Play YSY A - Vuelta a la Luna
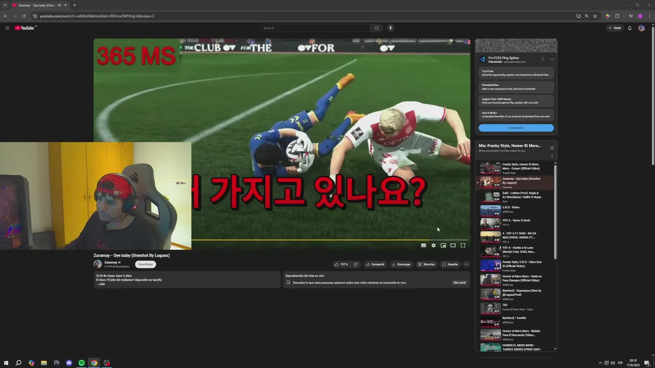This screenshot has height=368, width=655. 515,251
